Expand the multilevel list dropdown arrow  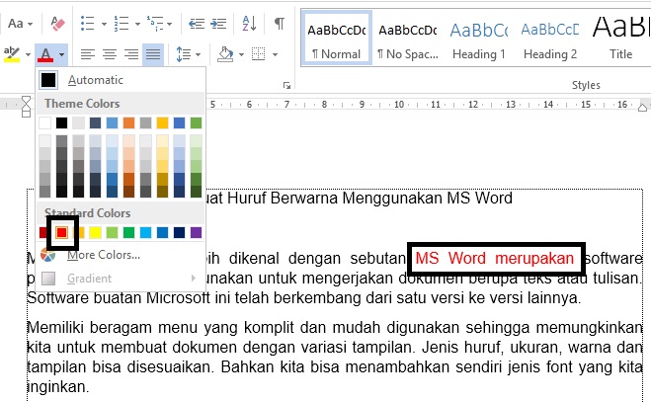coord(169,24)
